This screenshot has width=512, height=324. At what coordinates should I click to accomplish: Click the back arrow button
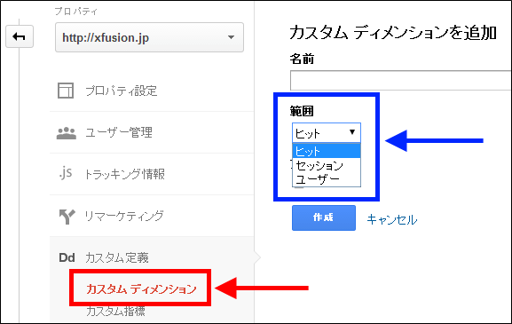point(20,36)
